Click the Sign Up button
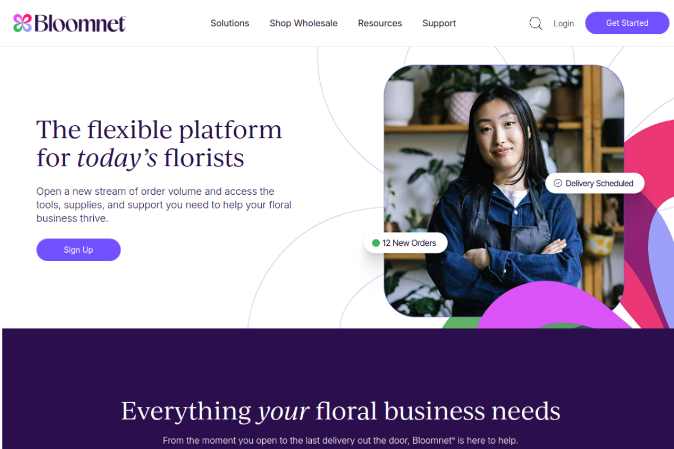 pyautogui.click(x=78, y=250)
